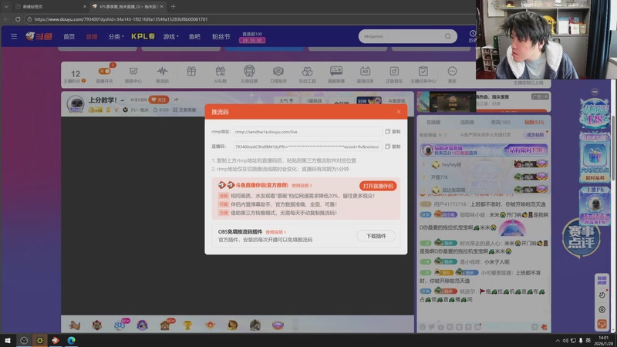Viewport: 617px width, 347px height.
Task: Open 礼物投票 gift voting icon
Action: (x=249, y=74)
